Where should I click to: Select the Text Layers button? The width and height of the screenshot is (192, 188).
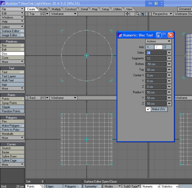12,76
